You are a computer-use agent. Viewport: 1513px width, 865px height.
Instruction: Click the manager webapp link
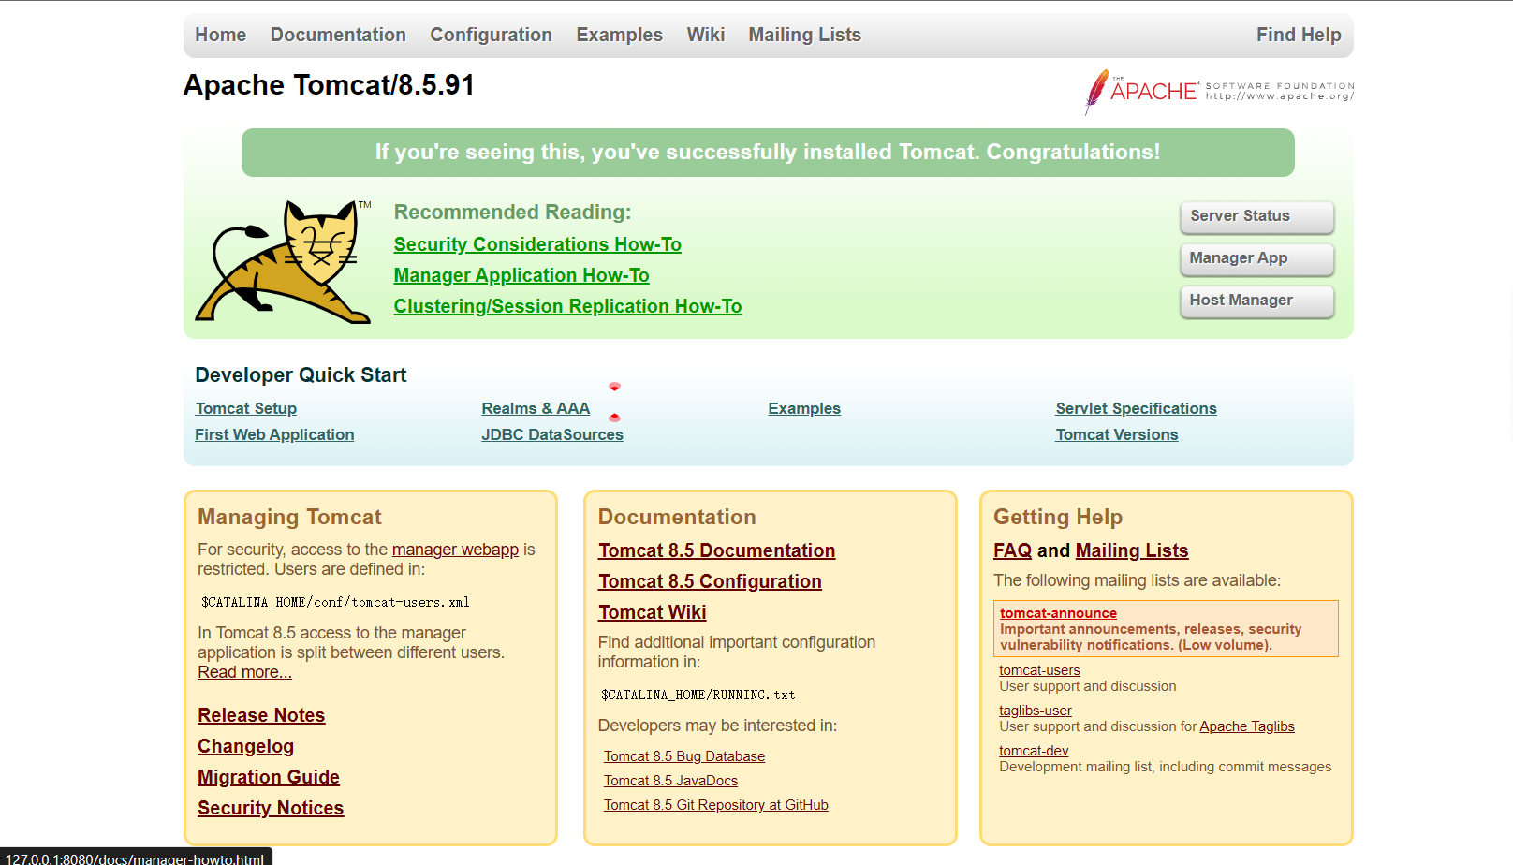click(455, 550)
